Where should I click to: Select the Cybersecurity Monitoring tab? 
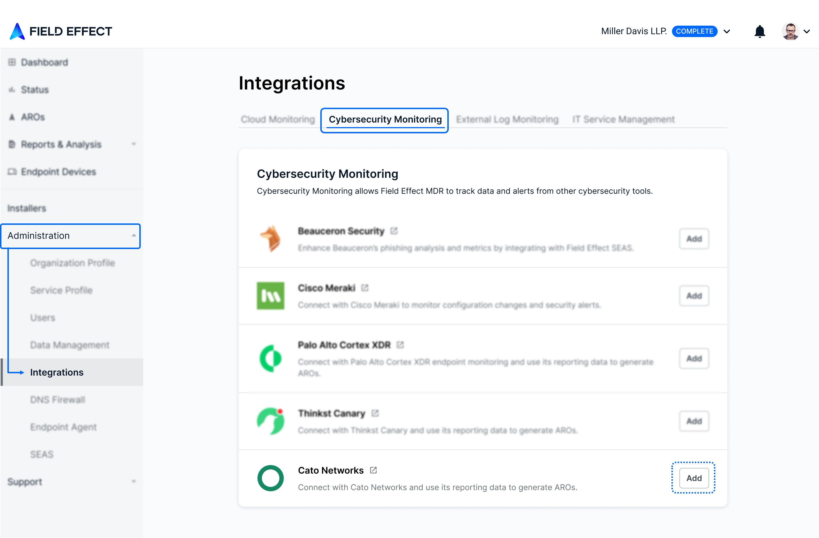tap(385, 119)
